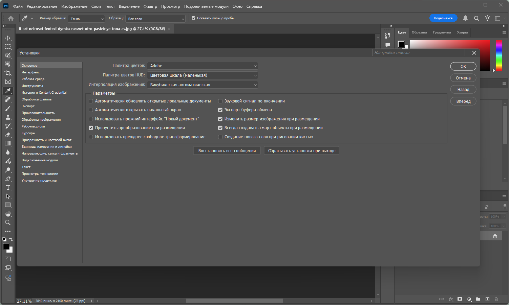
Task: Open the Edit Toolbar three-dots menu
Action: pos(8,232)
